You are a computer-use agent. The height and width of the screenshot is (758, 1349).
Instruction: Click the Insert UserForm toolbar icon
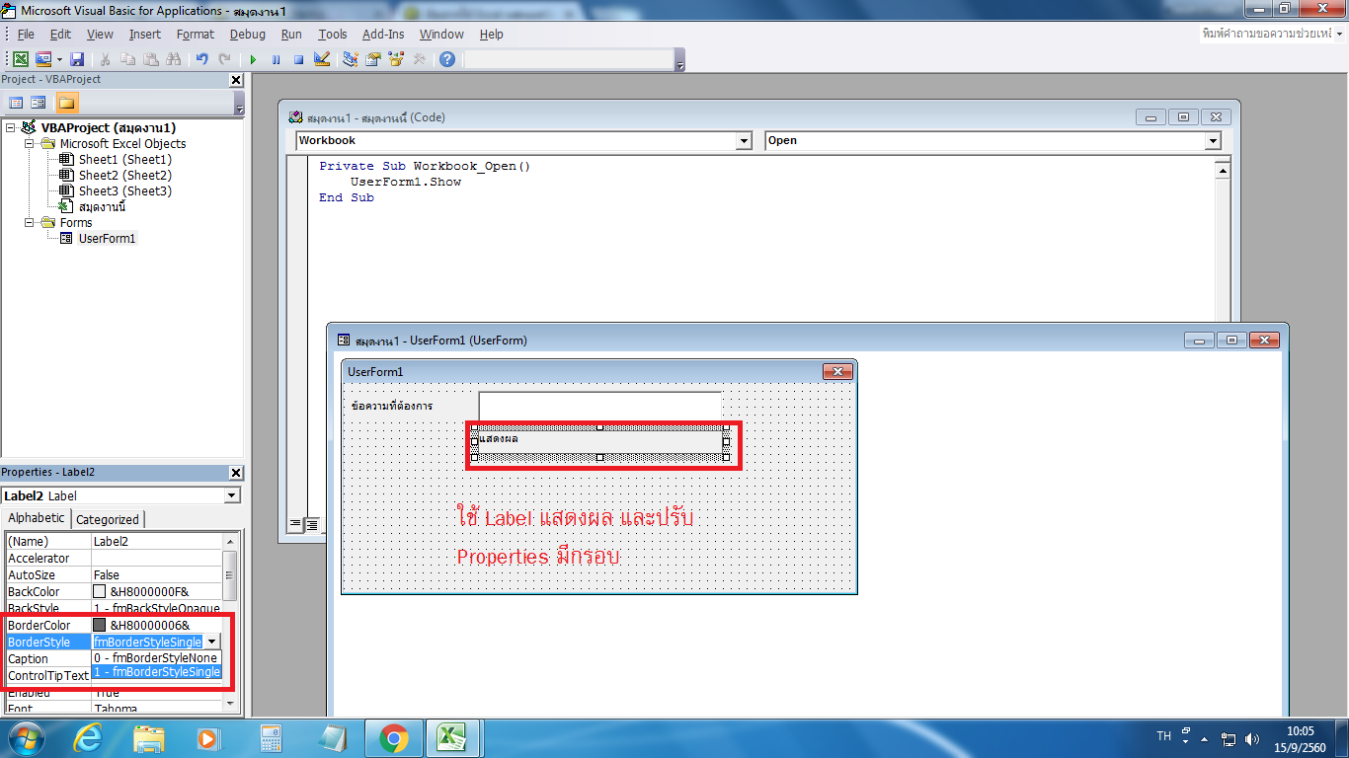[43, 59]
